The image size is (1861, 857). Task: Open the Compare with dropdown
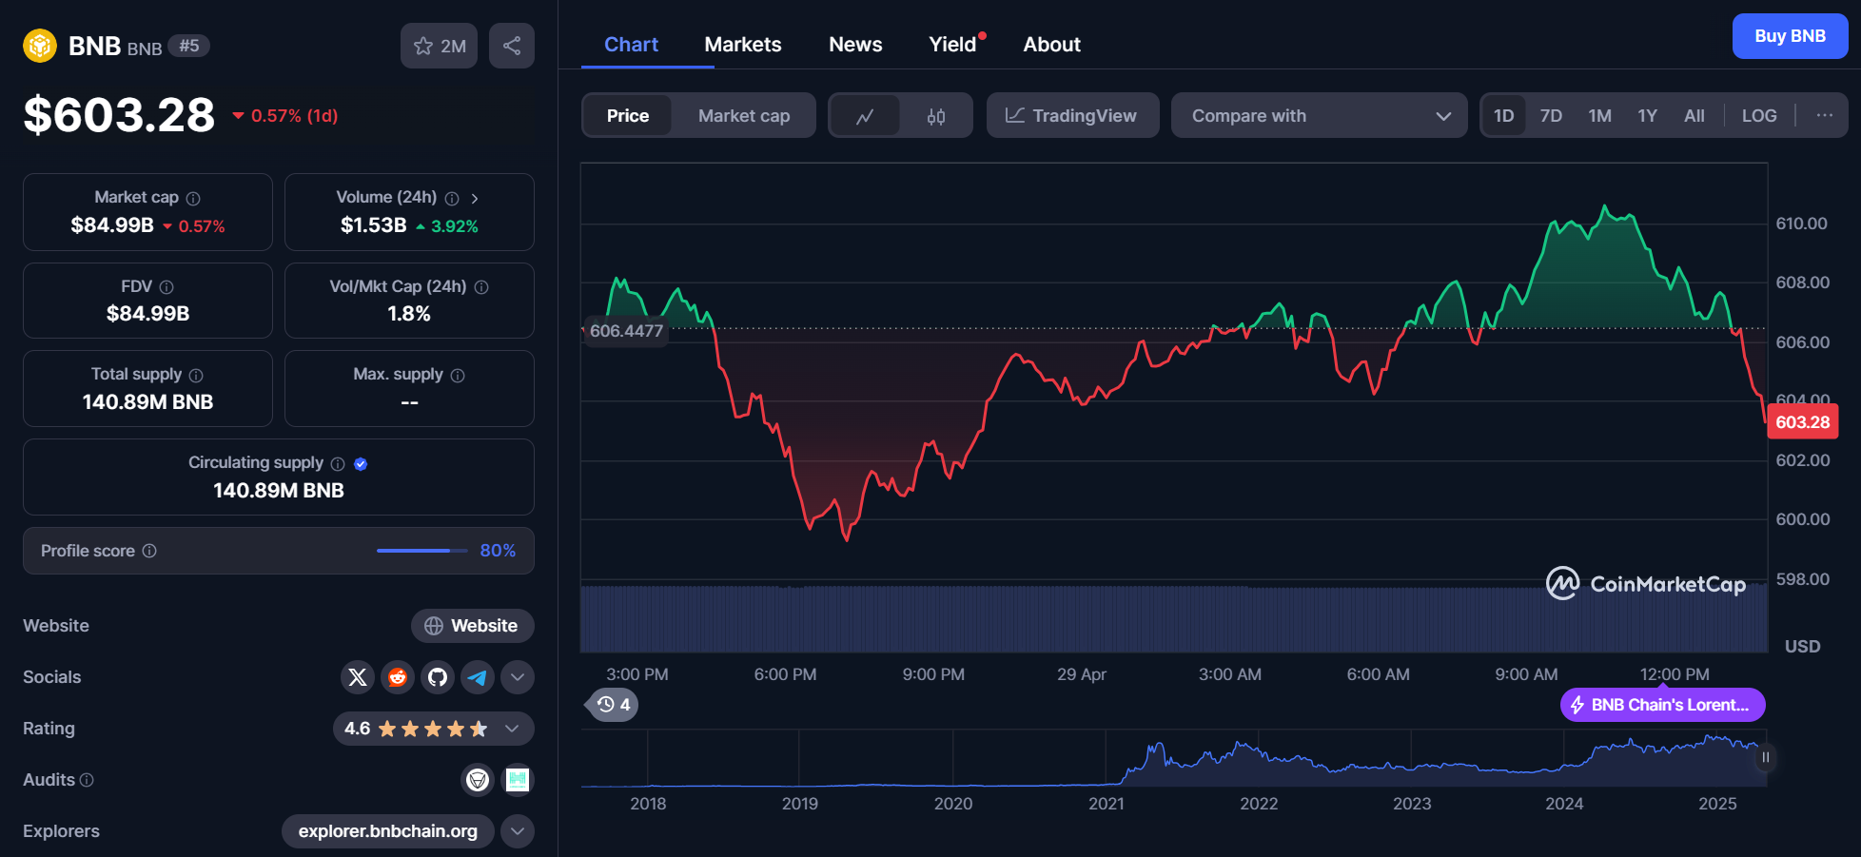1319,115
